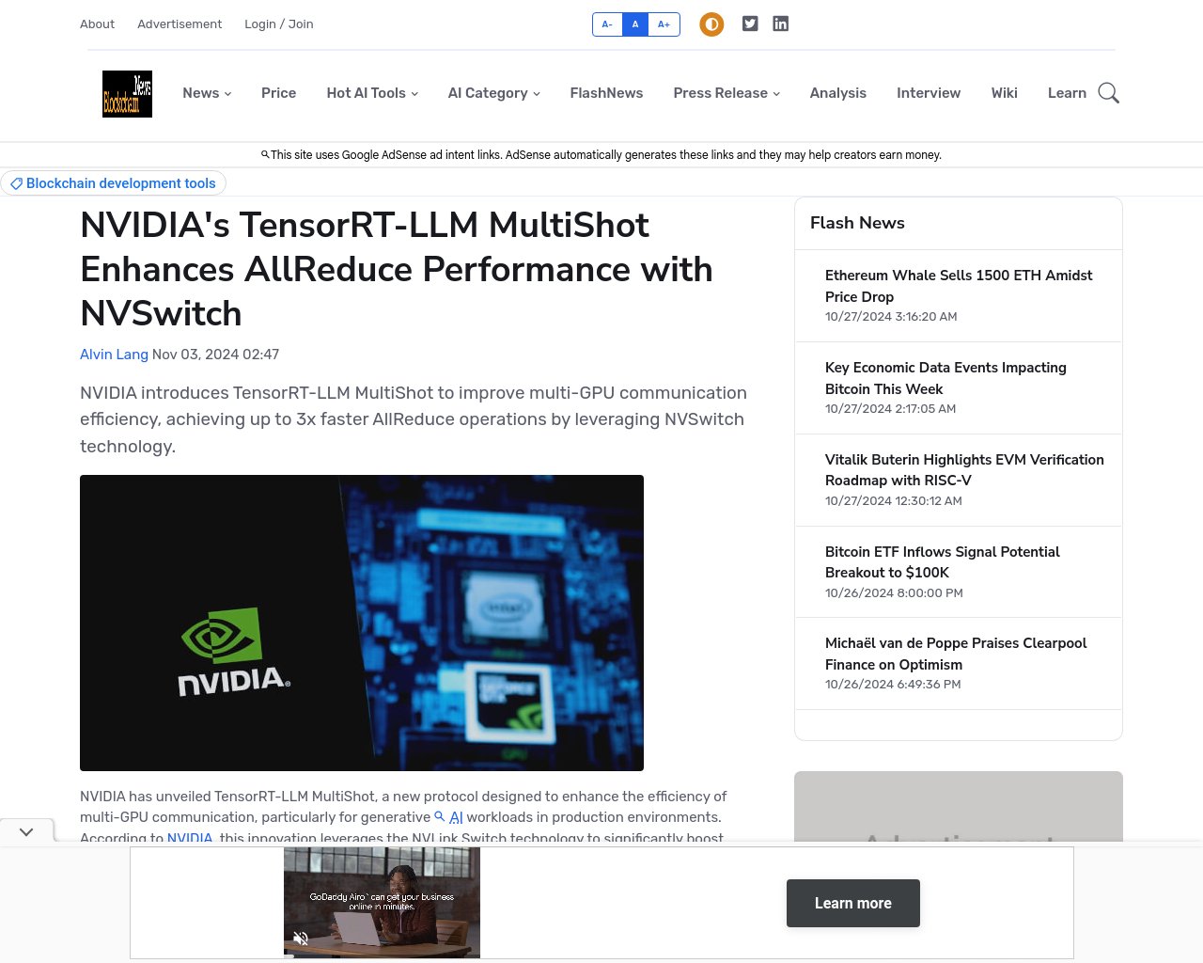Click the AdSense info icon in notice bar
Viewport: 1203px width, 963px height.
click(x=265, y=154)
